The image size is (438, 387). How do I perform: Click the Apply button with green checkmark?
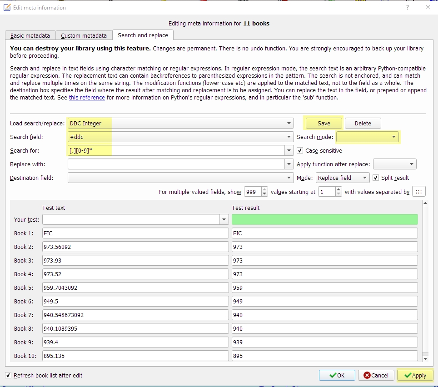pyautogui.click(x=415, y=375)
